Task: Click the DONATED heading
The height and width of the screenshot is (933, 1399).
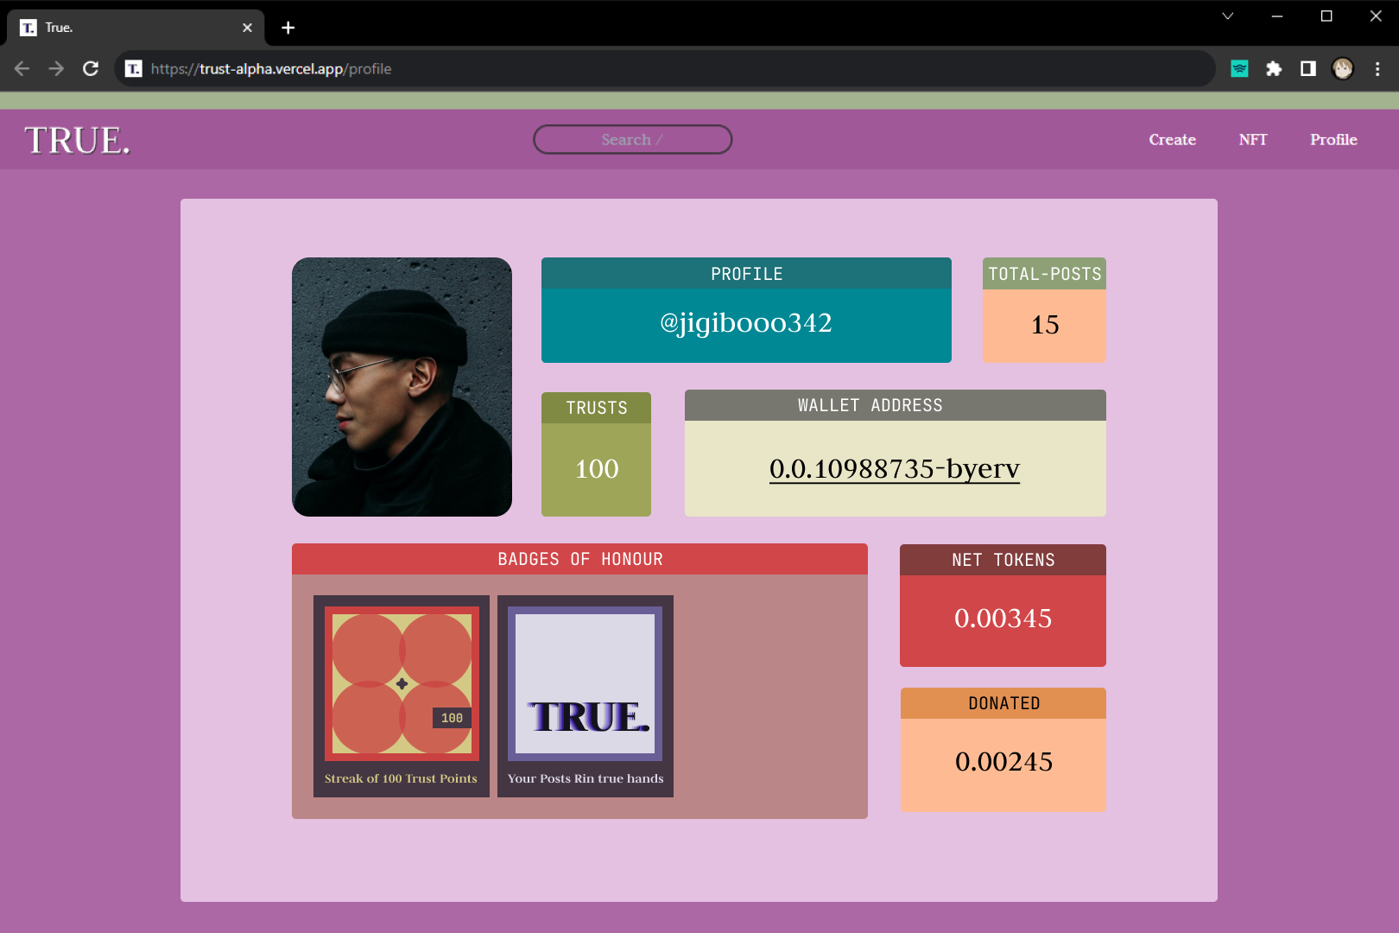Action: (1004, 703)
